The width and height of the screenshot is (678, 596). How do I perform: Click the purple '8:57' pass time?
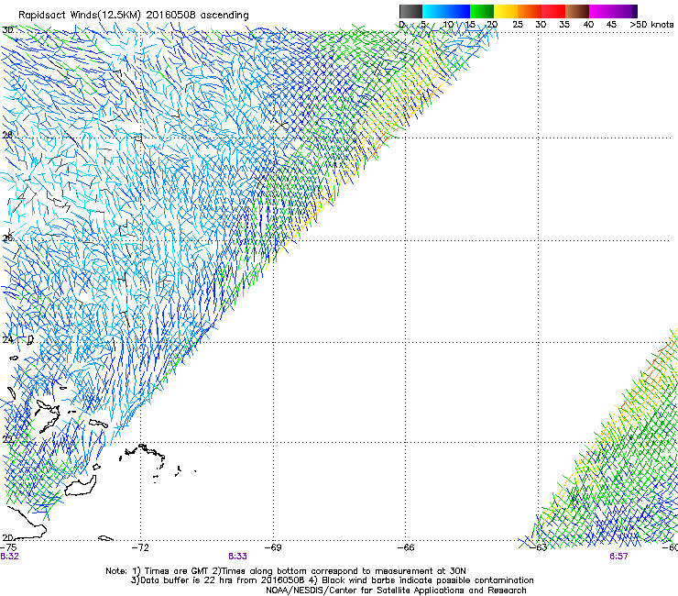coord(618,557)
